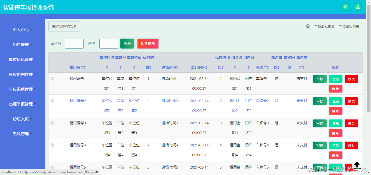Expand the 个人中心 sidebar menu

(x=22, y=29)
